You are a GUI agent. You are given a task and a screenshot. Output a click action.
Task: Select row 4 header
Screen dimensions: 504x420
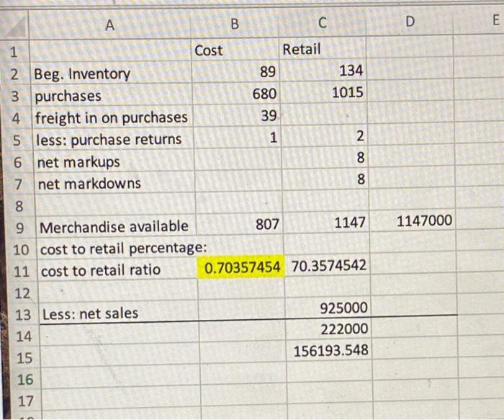[x=16, y=118]
